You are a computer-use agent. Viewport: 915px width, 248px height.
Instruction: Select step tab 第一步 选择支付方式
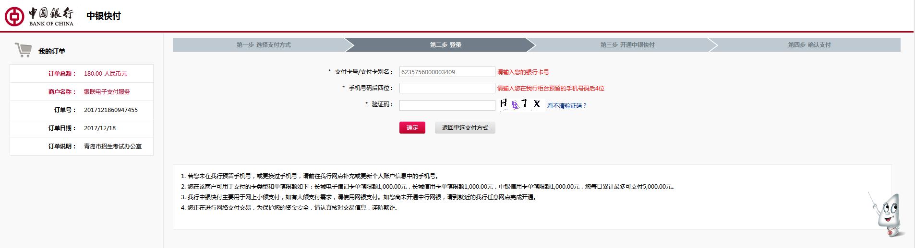[264, 45]
